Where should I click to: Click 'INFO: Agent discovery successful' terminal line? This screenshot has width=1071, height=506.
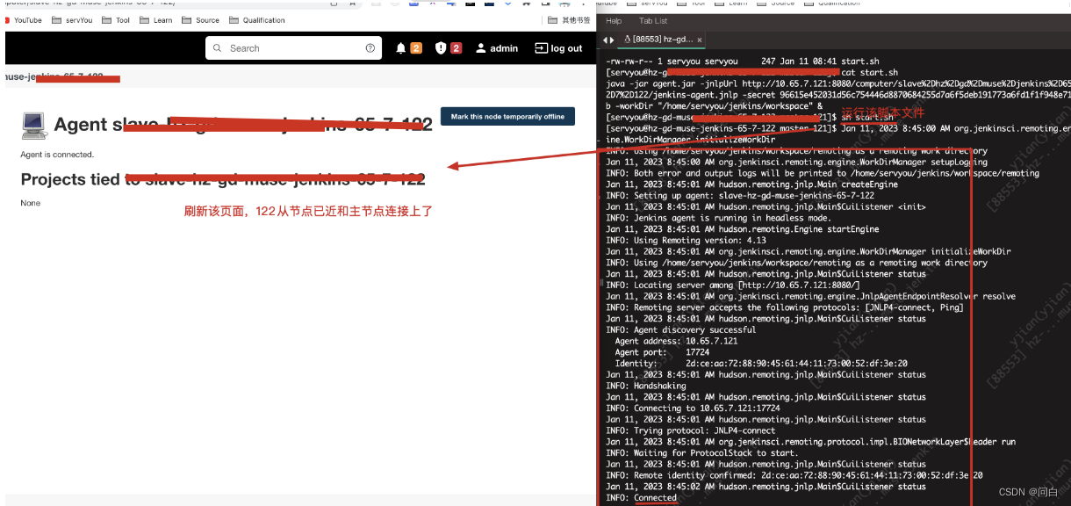click(x=680, y=329)
